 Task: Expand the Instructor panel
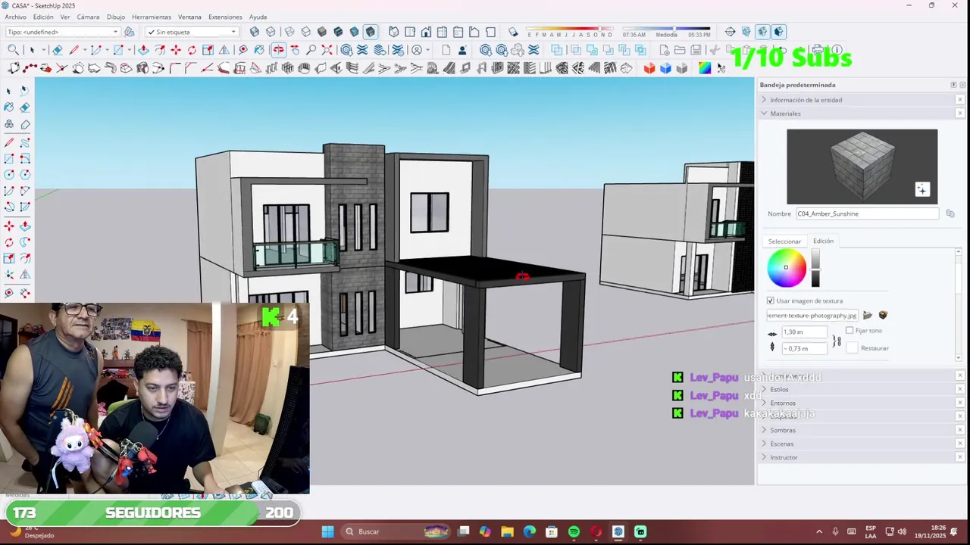[x=784, y=457]
